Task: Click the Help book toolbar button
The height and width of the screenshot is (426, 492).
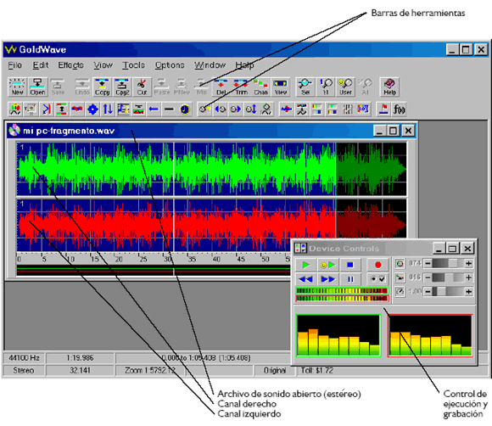Action: tap(389, 87)
